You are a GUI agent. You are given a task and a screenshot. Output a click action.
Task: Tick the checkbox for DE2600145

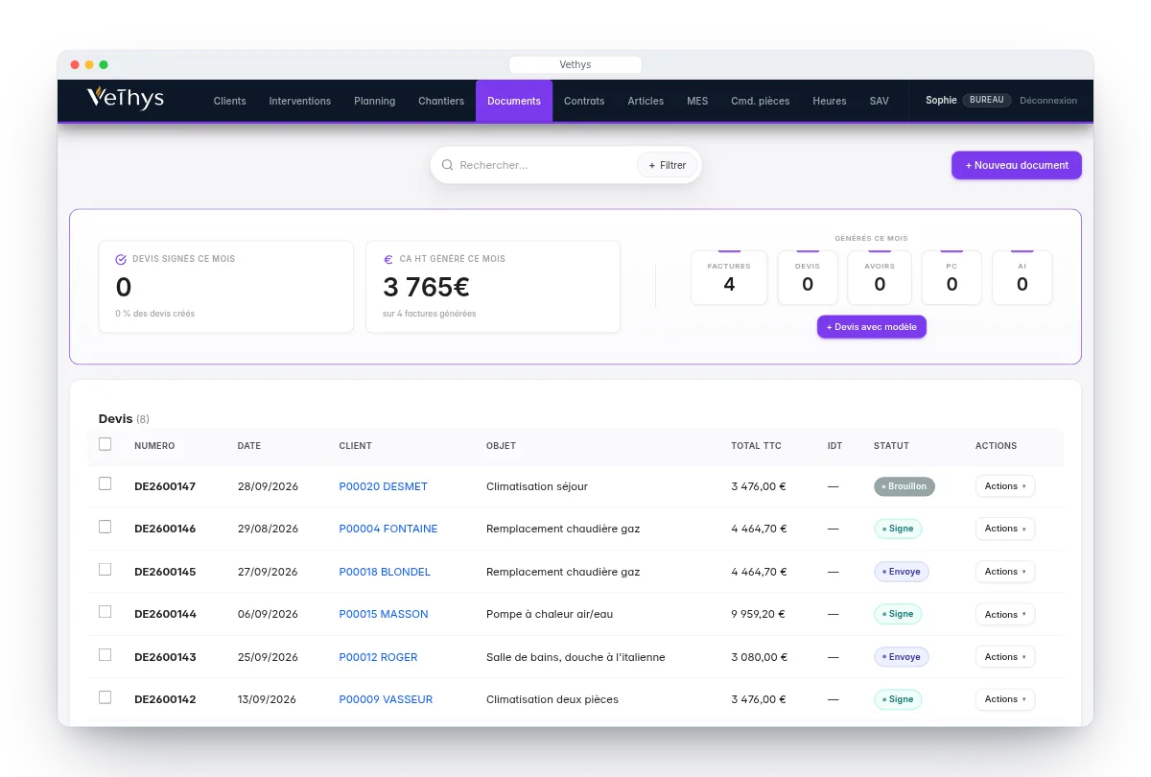click(x=106, y=570)
